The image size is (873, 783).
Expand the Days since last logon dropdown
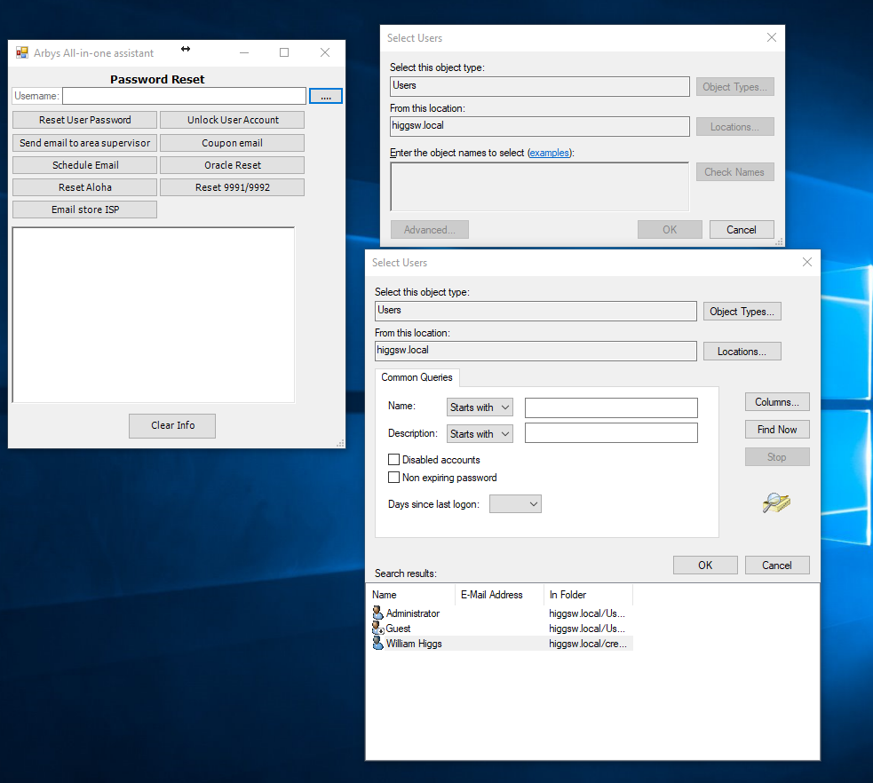click(515, 504)
